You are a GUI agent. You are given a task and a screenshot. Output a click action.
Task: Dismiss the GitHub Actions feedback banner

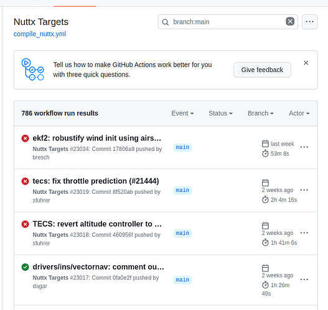click(x=306, y=63)
